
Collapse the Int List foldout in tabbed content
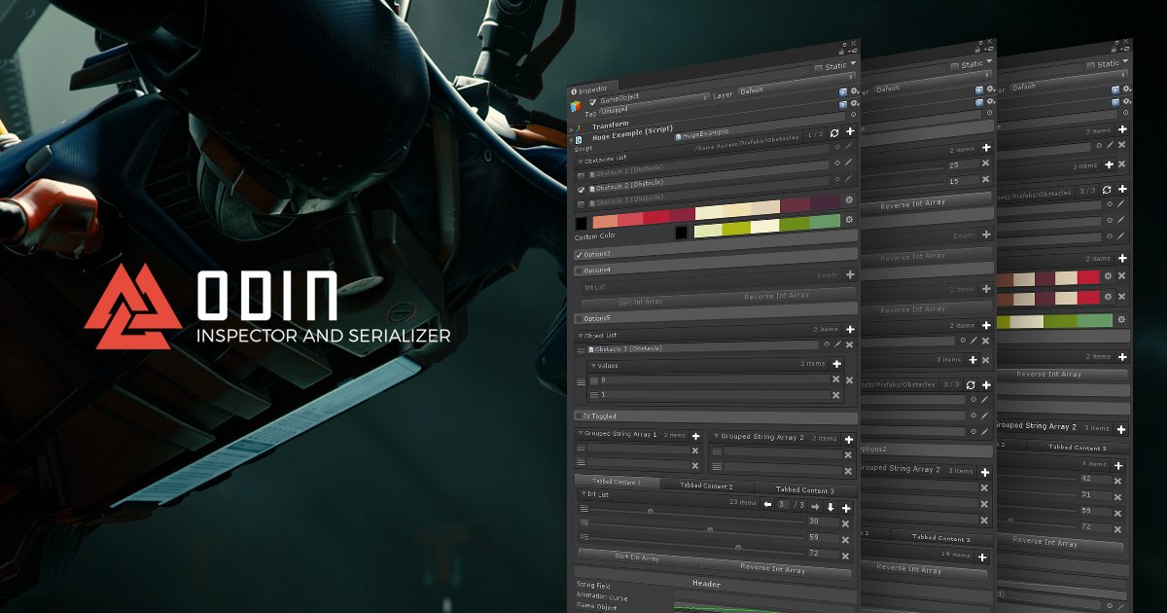point(583,494)
